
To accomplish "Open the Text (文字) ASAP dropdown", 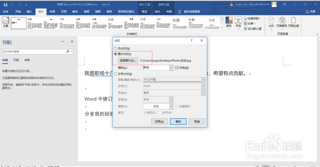I will click(x=203, y=86).
